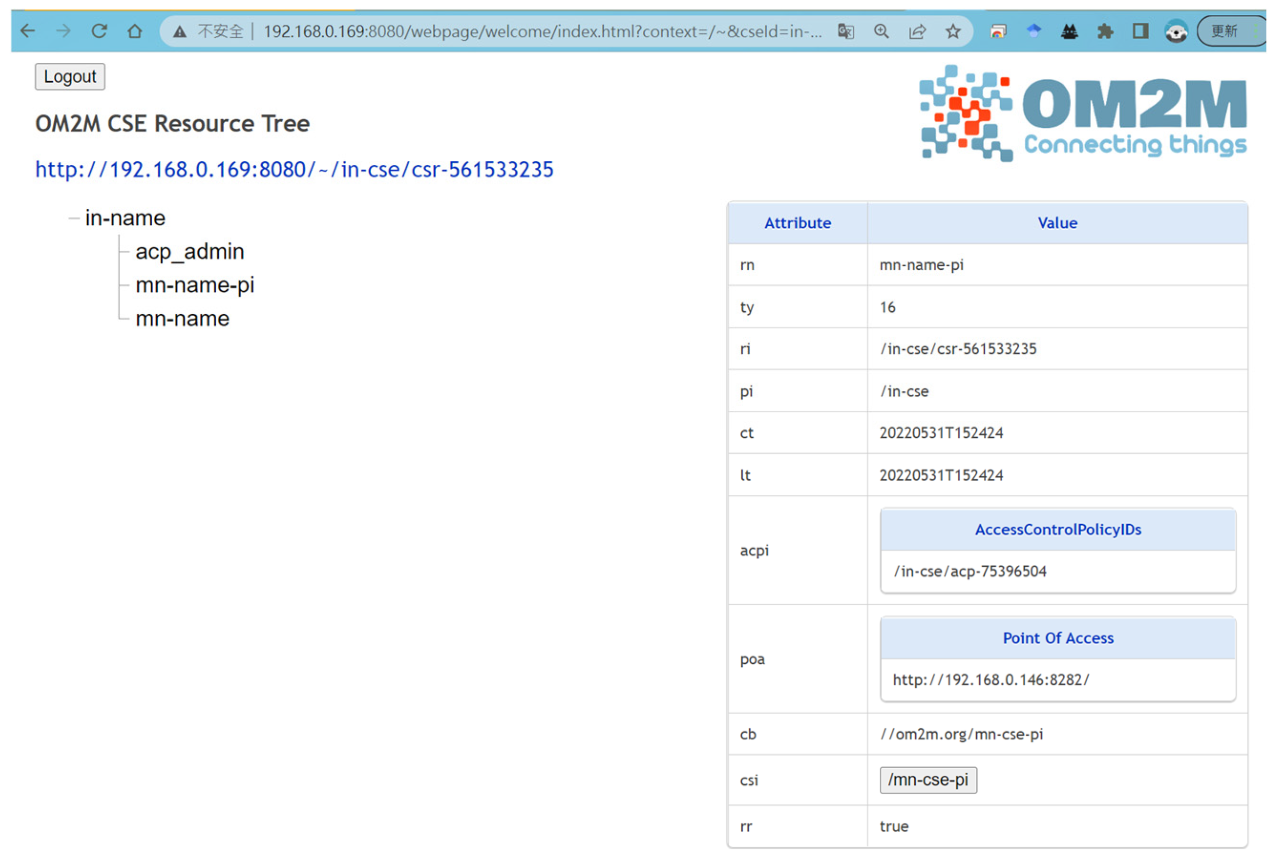Collapse the in-name tree node

pos(74,219)
